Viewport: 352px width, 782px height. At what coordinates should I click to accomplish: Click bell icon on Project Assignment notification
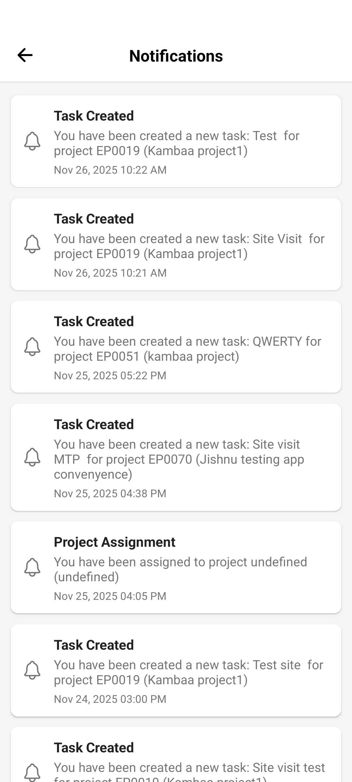32,567
